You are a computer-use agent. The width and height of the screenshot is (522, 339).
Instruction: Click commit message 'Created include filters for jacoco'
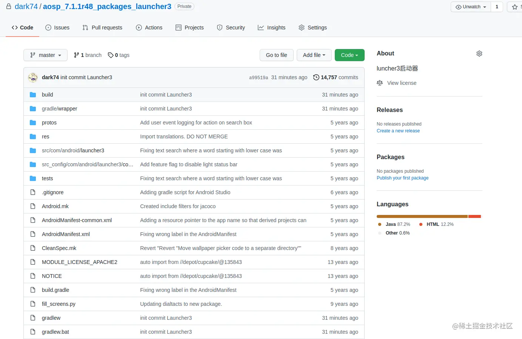click(x=178, y=206)
